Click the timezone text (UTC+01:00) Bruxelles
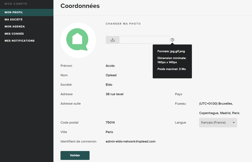This screenshot has width=252, height=162. [x=216, y=104]
